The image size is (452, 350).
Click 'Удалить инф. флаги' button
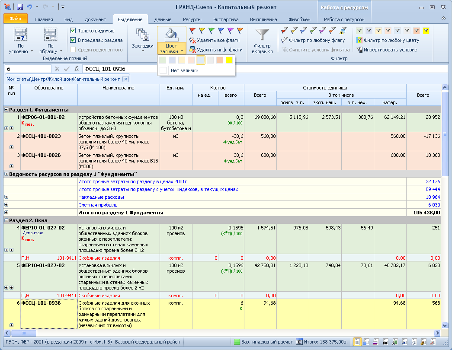(x=216, y=50)
